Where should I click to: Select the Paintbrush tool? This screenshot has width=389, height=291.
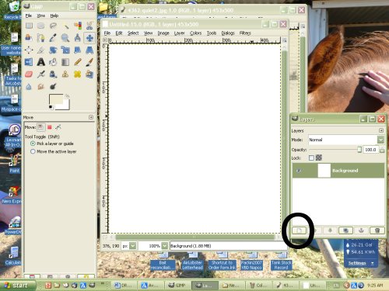tap(89, 62)
